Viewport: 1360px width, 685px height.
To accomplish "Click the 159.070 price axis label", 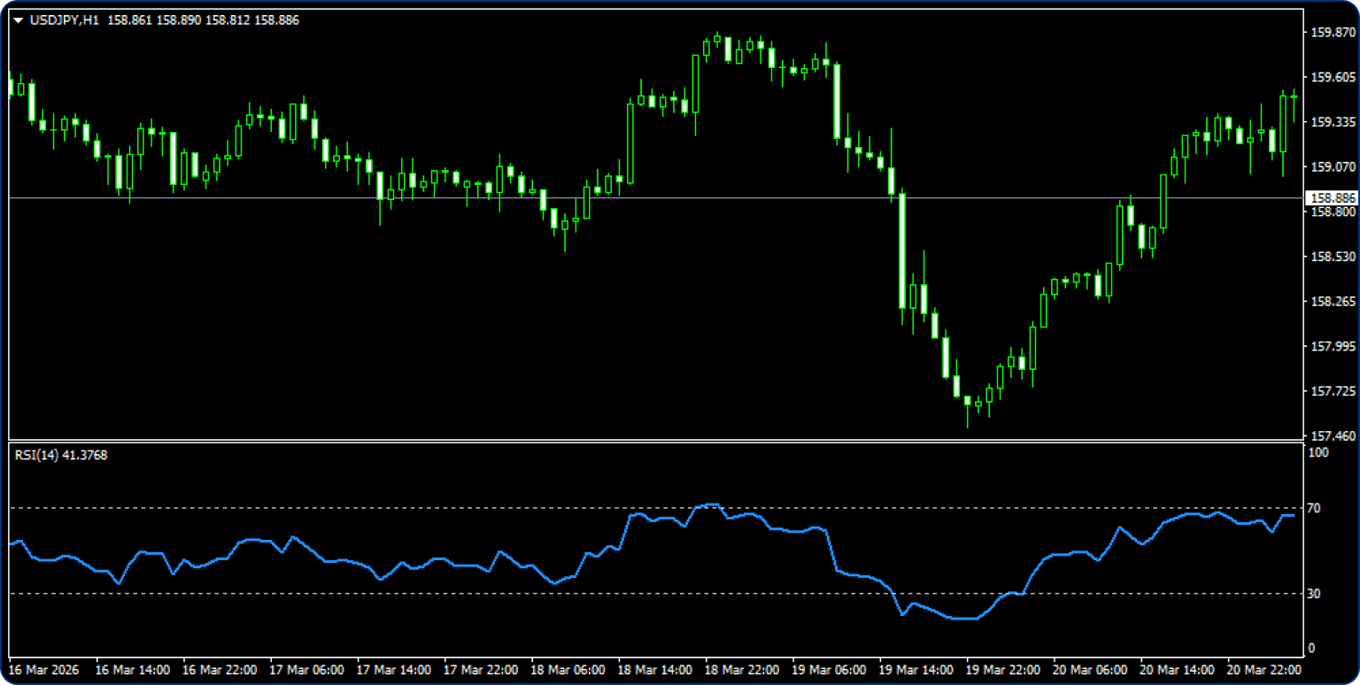I will click(1333, 166).
